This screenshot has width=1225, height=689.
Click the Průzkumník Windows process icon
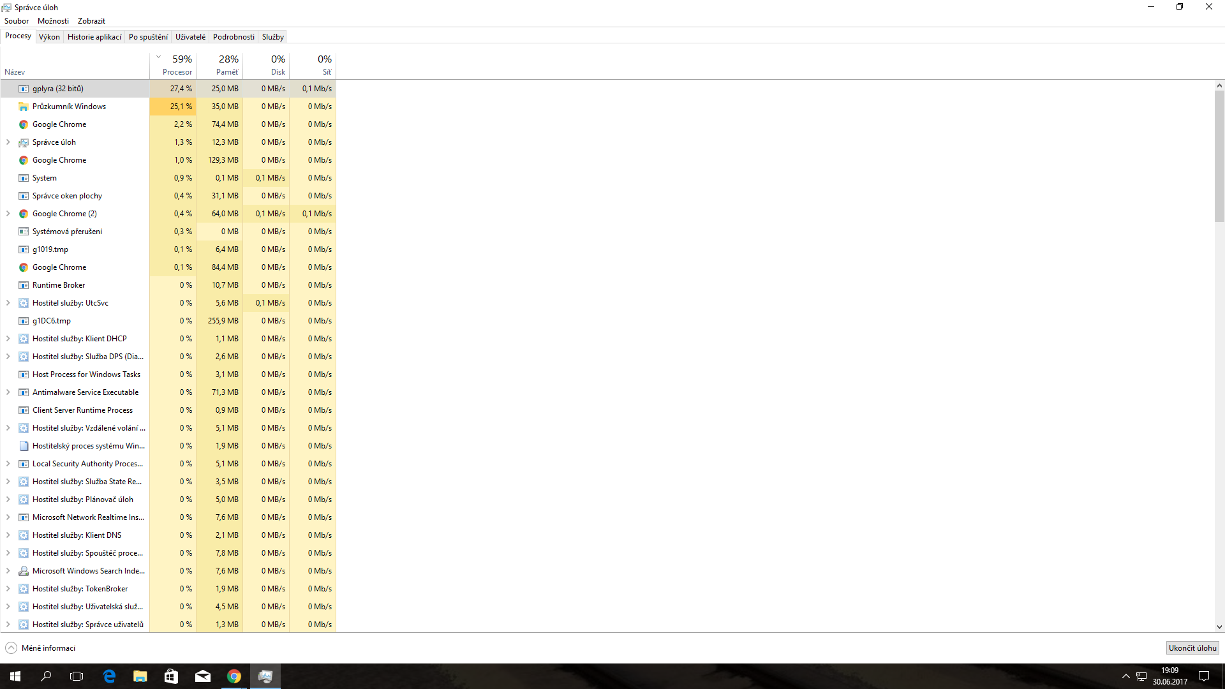[x=24, y=107]
